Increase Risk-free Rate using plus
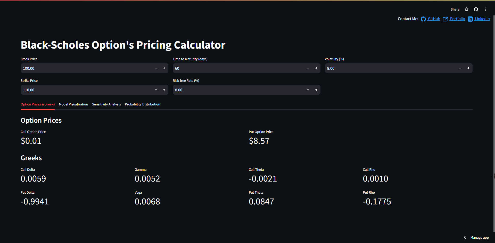The width and height of the screenshot is (495, 243). (316, 90)
